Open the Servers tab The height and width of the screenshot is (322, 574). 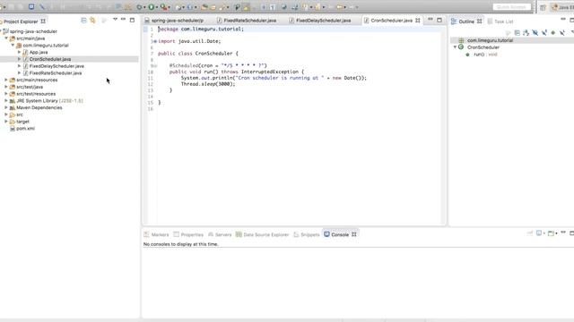220,234
